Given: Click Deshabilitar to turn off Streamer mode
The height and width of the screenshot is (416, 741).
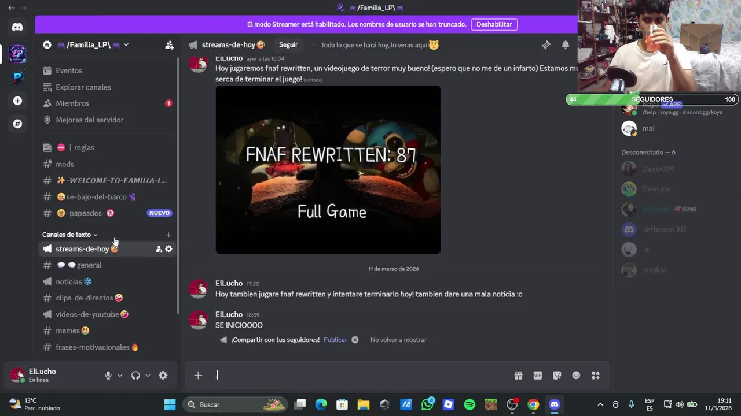Looking at the screenshot, I should [494, 24].
